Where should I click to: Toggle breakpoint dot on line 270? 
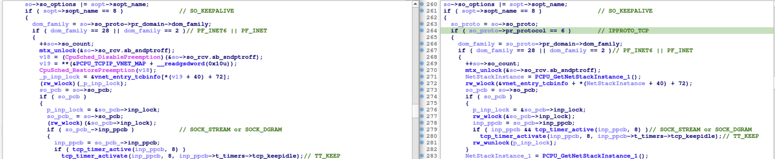(422, 70)
